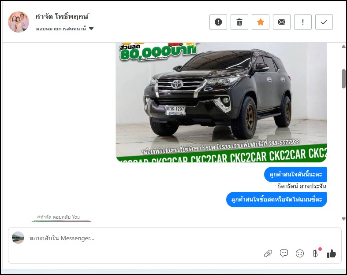The width and height of the screenshot is (347, 275).
Task: Toggle the orange star follow-up icon
Action: [261, 22]
